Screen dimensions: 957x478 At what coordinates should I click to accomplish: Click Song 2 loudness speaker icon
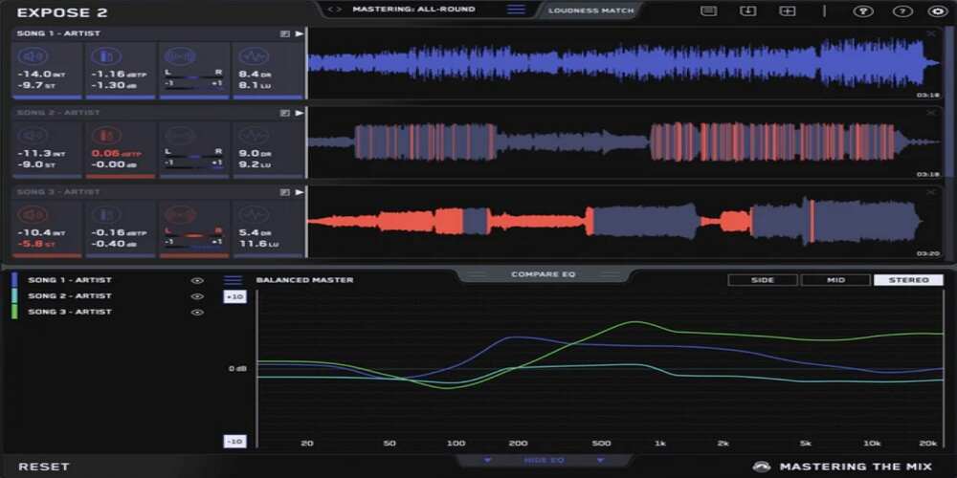33,136
